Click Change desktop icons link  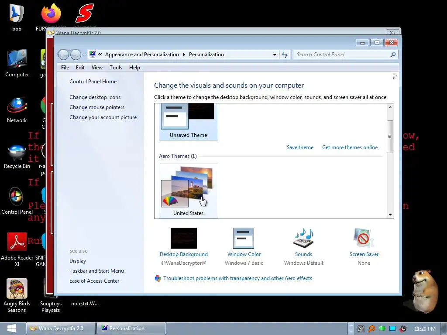[x=95, y=97]
